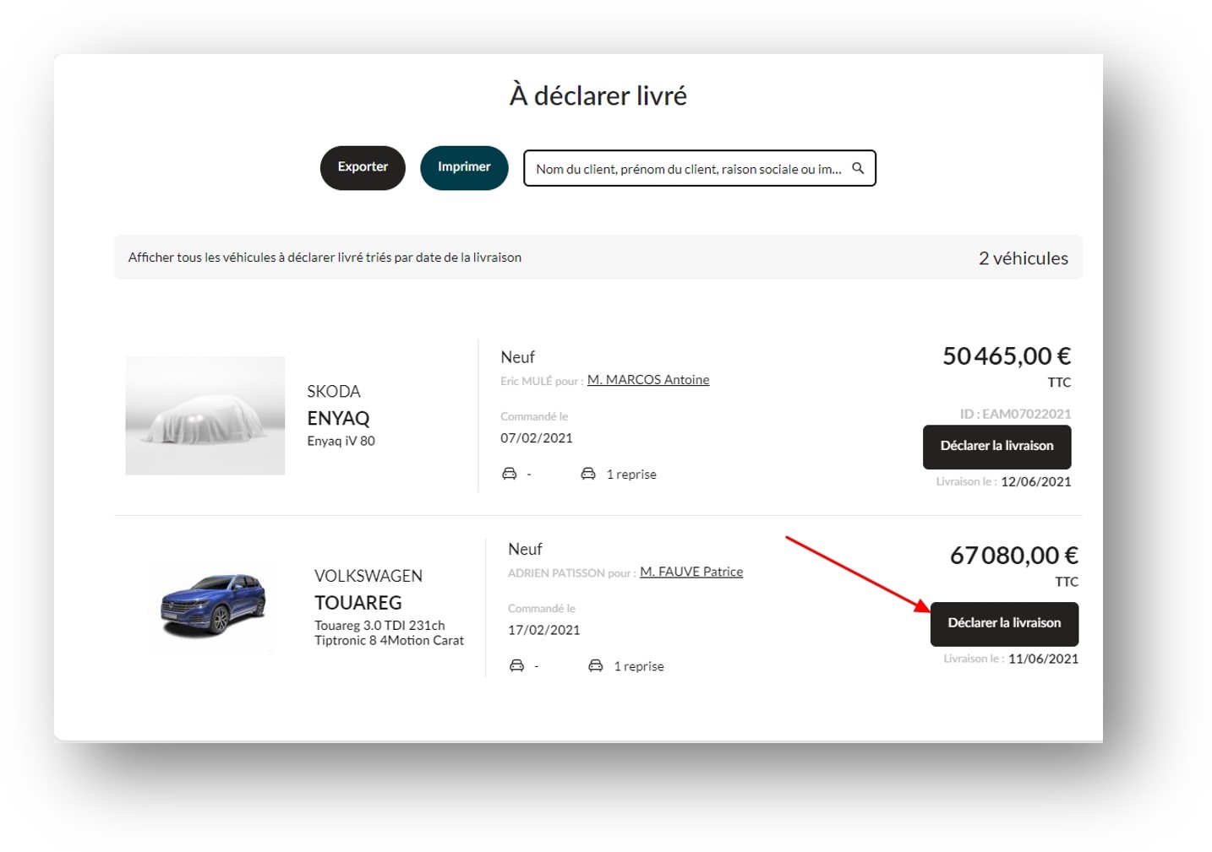The image size is (1212, 852).
Task: Open client M. MARCOS Antoine link
Action: tap(648, 380)
